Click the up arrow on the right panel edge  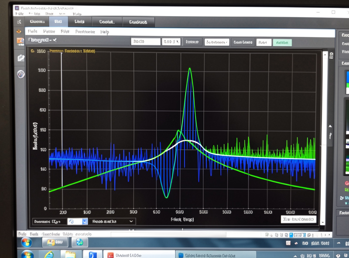coord(330,126)
